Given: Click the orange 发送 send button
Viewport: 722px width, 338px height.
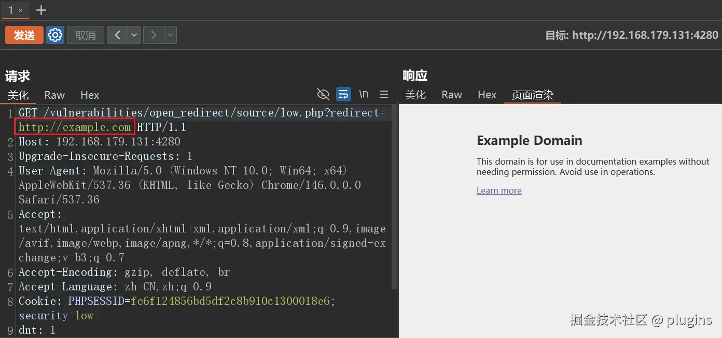Looking at the screenshot, I should (24, 35).
